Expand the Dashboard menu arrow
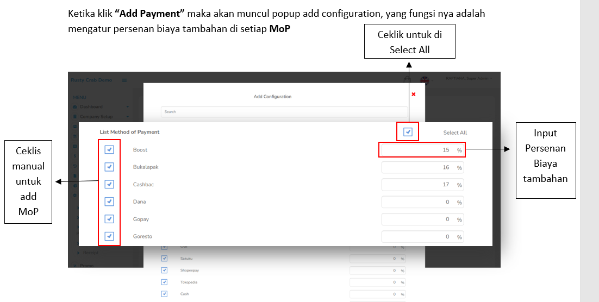 [127, 107]
